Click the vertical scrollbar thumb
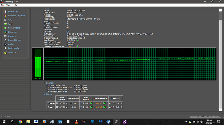Viewport: 224px width, 125px height. 220,16
